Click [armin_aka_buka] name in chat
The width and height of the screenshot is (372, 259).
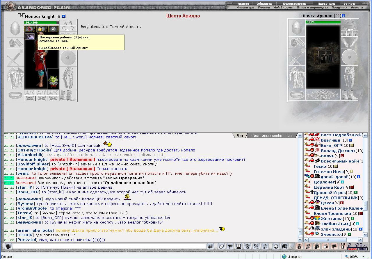click(x=35, y=230)
